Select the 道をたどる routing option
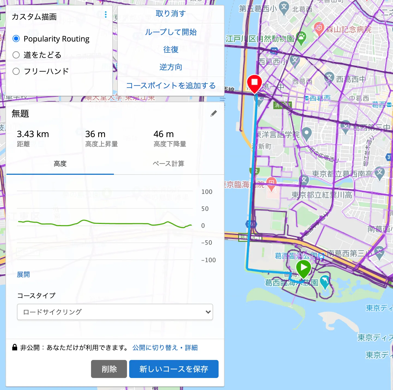393x390 pixels. click(x=16, y=55)
